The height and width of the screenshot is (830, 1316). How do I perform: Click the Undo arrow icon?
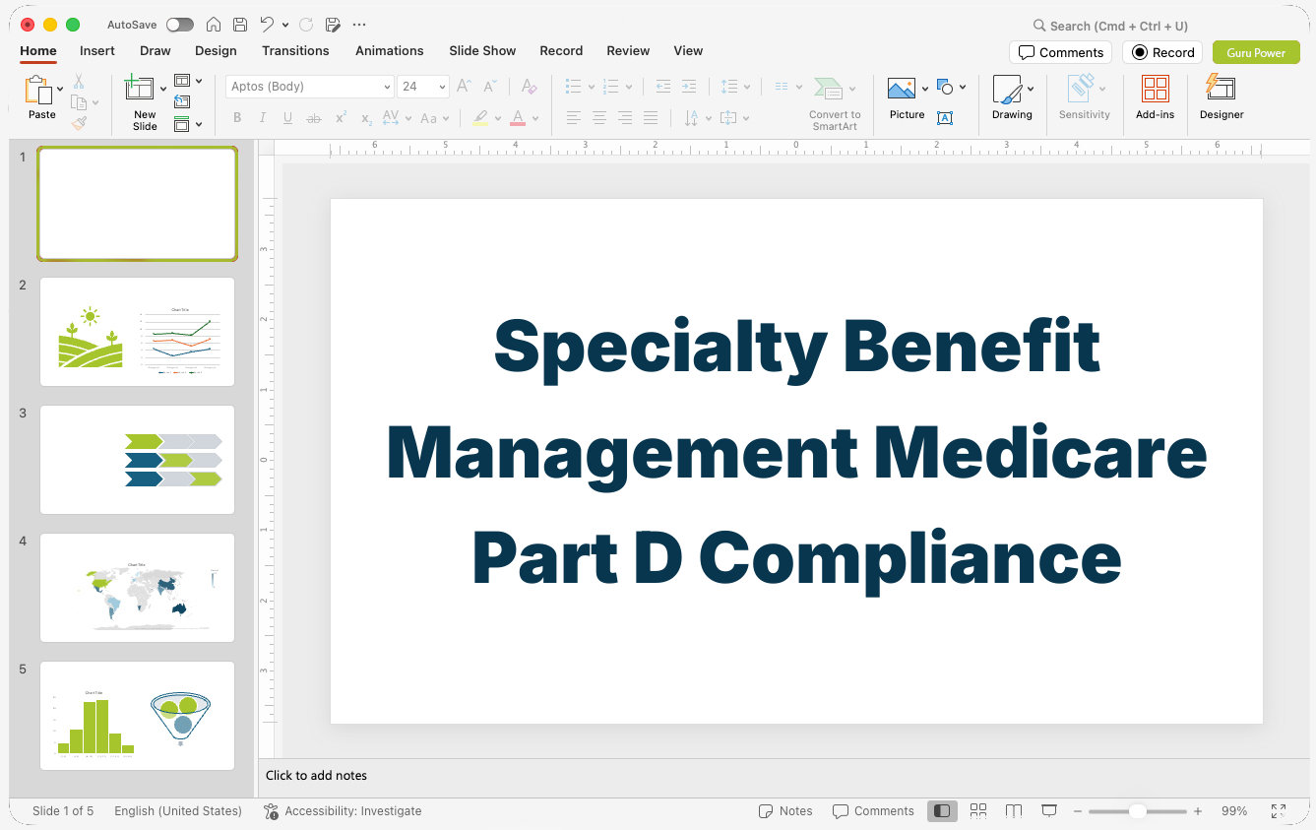click(x=267, y=25)
